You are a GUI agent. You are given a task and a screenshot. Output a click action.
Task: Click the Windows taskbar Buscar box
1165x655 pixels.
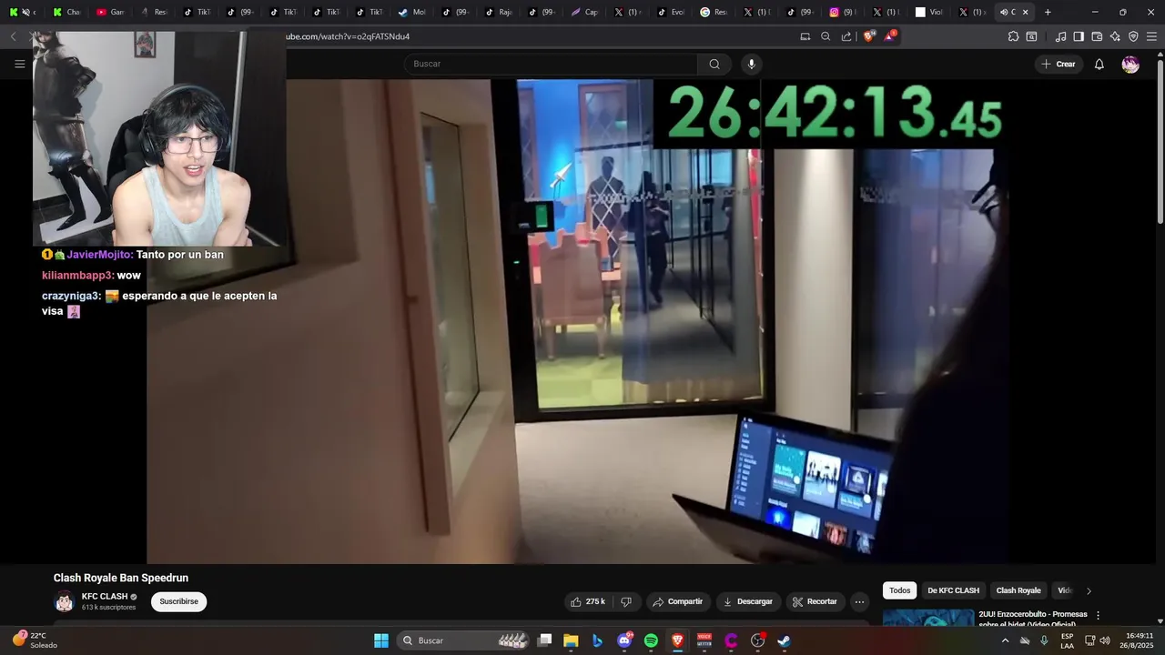click(464, 640)
